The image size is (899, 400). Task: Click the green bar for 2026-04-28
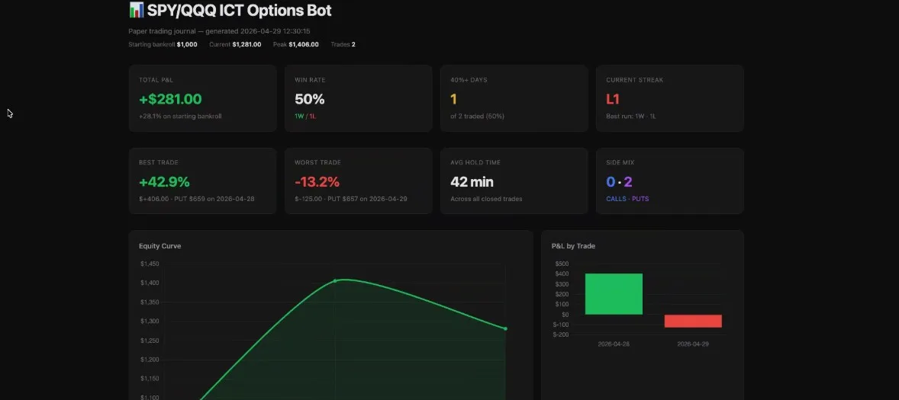click(614, 293)
